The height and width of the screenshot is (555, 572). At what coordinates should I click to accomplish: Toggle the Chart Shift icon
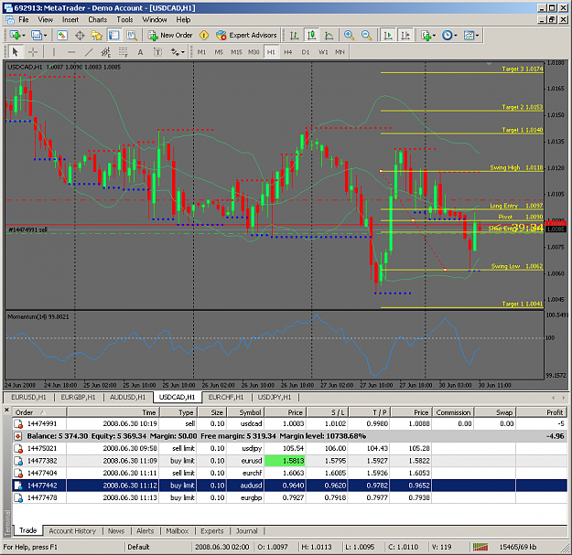[x=405, y=36]
